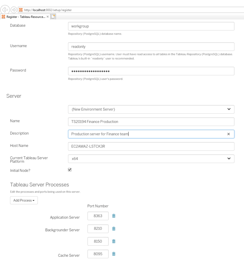Click into the Password field
The width and height of the screenshot is (244, 261).
[x=151, y=71]
